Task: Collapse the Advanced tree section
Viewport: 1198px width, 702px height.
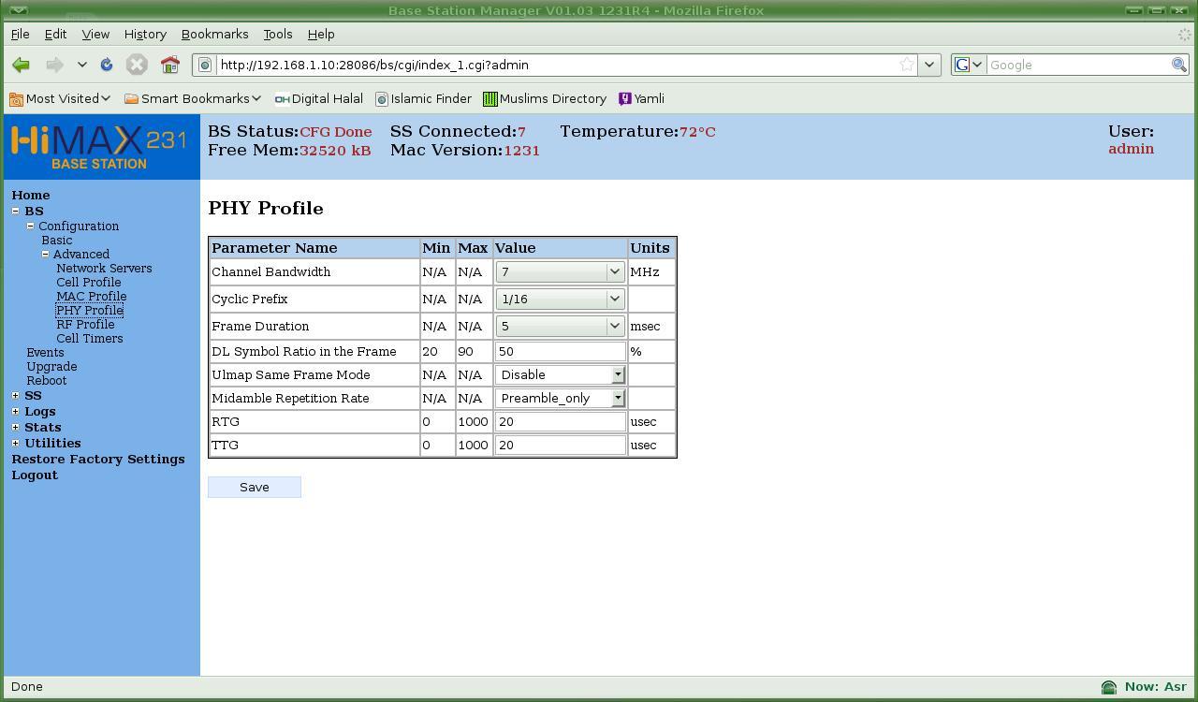Action: coord(45,255)
